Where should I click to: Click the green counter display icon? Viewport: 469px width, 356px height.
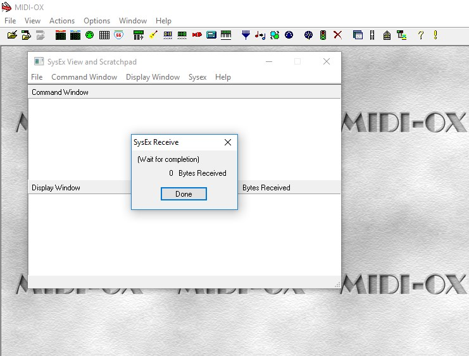pos(182,35)
